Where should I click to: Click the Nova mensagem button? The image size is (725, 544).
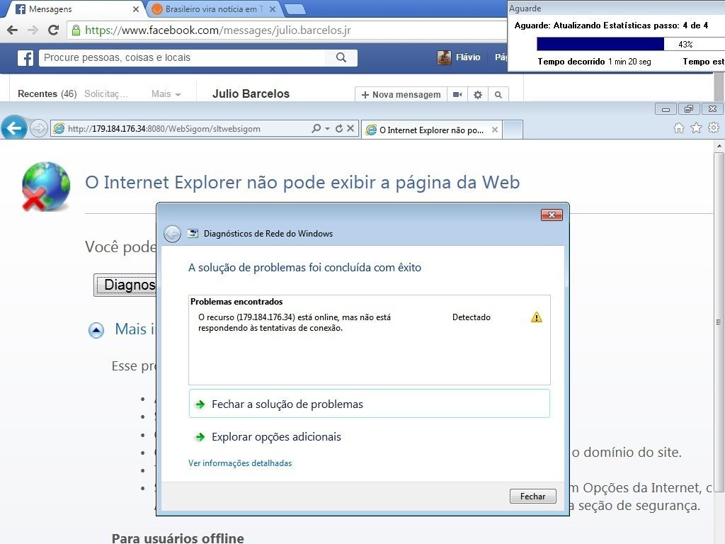[x=401, y=94]
